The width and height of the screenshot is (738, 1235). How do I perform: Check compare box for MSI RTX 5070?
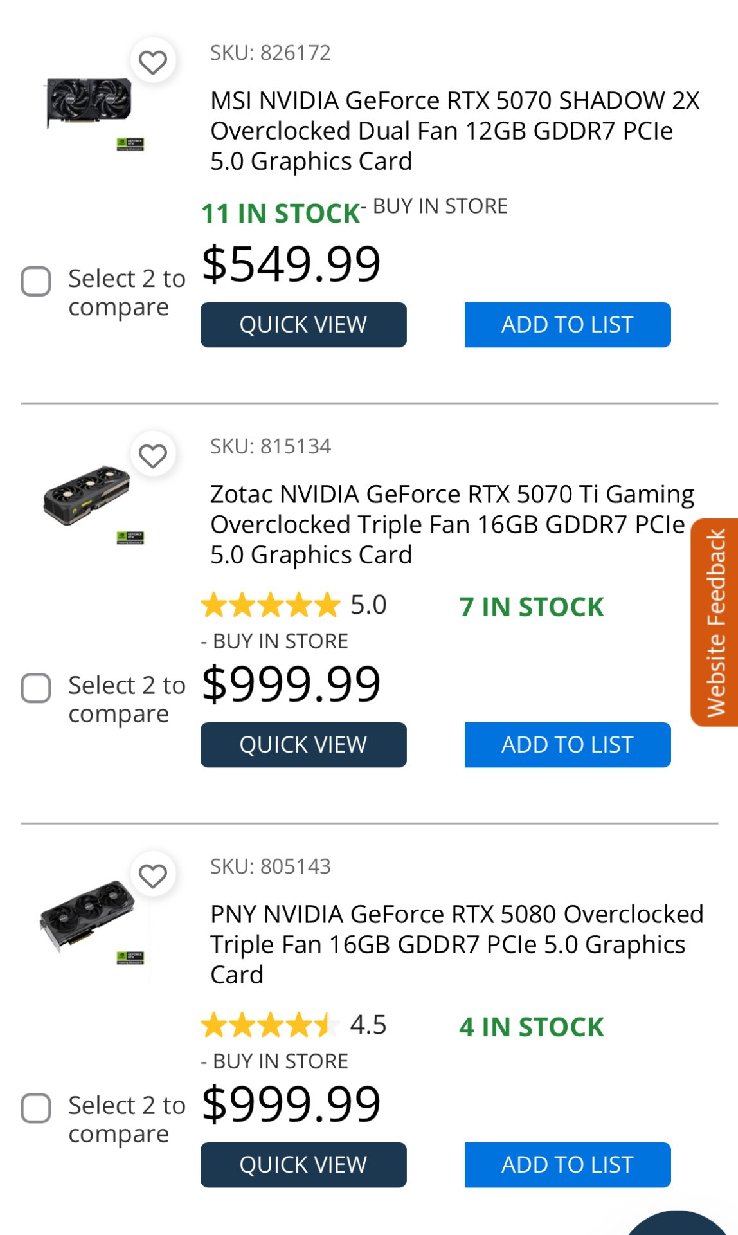tap(36, 281)
